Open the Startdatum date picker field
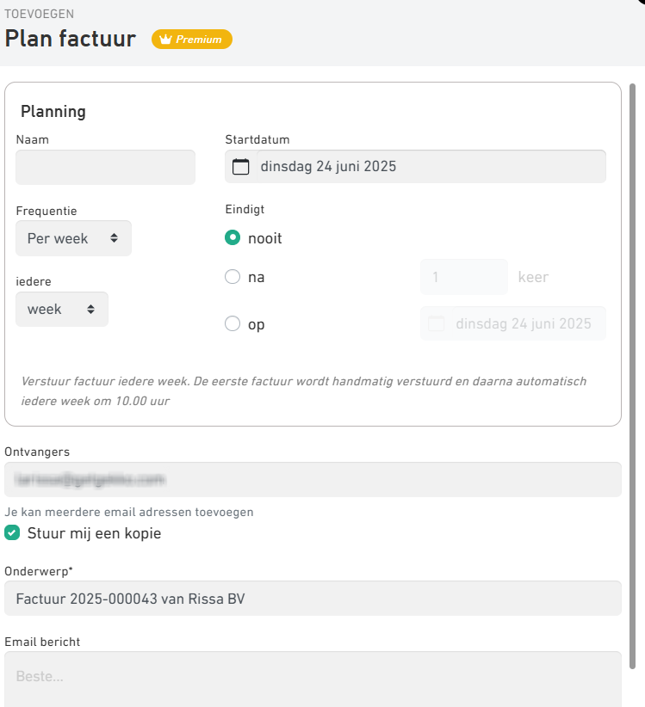 [431, 167]
